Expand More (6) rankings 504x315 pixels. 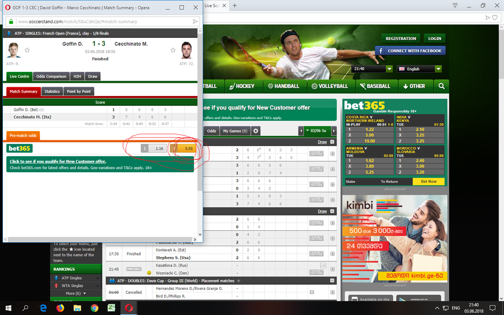tap(76, 293)
